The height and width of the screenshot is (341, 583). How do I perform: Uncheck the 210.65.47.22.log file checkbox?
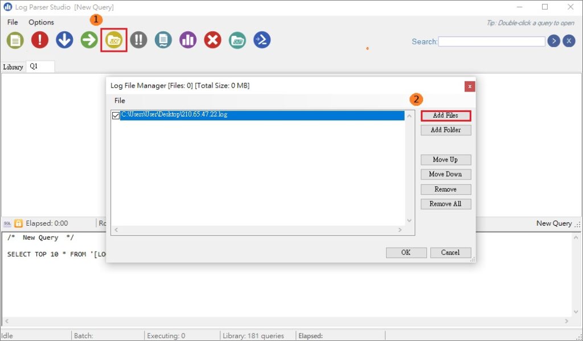116,115
